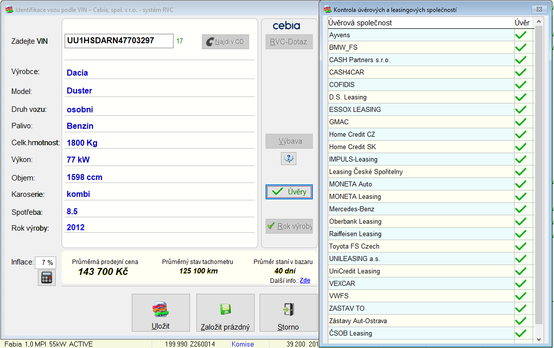Click Založit prázdný to create empty record
This screenshot has width=554, height=348.
(x=225, y=313)
